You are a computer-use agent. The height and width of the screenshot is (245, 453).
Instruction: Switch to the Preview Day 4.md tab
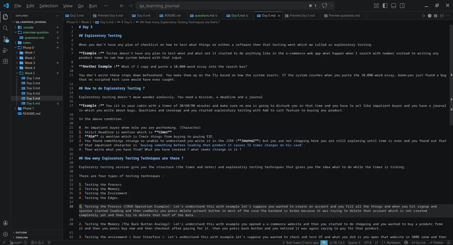110,16
